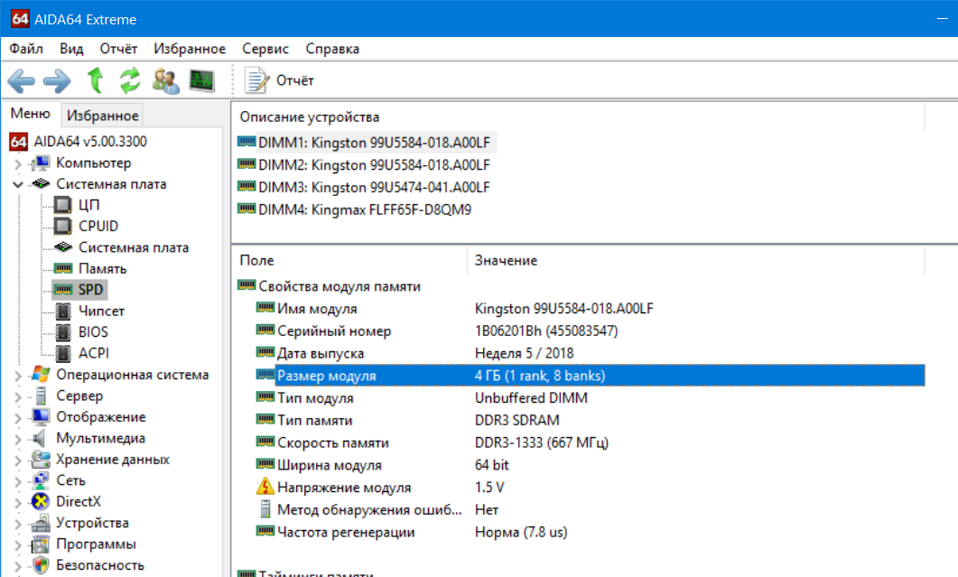Expand the Хранение данных node
The height and width of the screenshot is (577, 958).
pos(18,461)
